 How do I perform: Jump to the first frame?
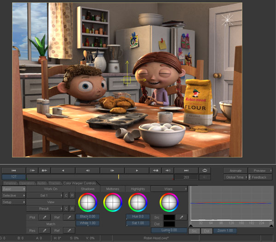pos(13,170)
